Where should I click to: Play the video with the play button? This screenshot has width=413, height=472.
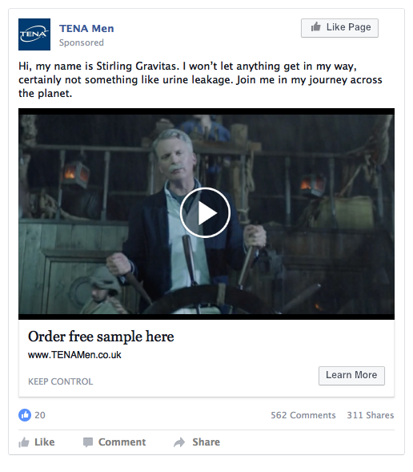point(205,213)
